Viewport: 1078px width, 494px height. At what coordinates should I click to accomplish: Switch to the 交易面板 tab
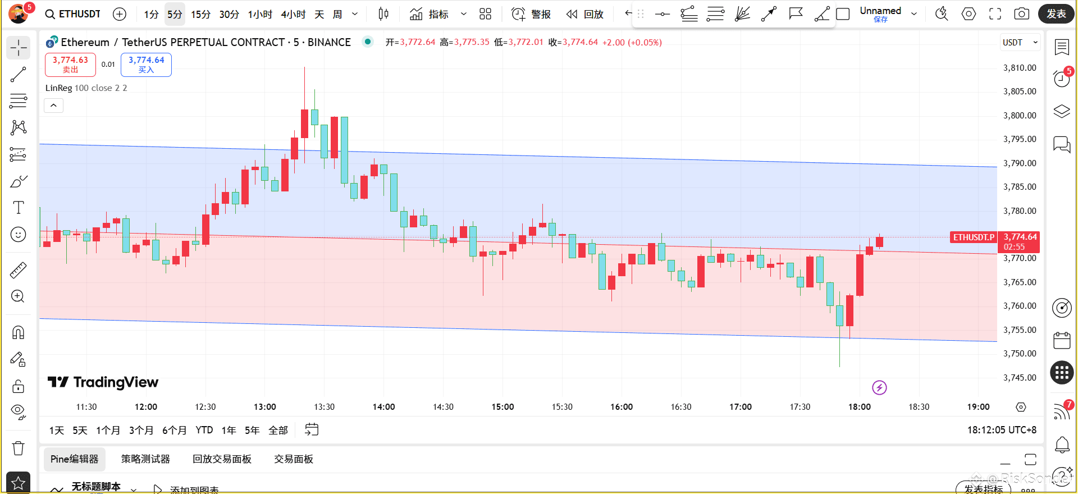tap(294, 459)
